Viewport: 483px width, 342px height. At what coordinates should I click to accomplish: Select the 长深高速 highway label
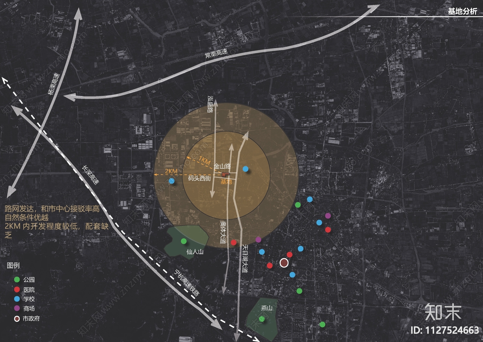(x=91, y=175)
